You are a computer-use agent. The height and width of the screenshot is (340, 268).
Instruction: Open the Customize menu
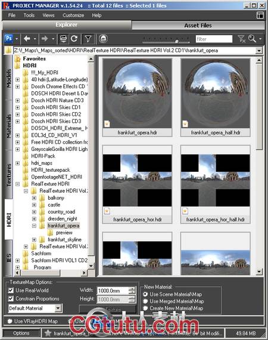pyautogui.click(x=73, y=15)
